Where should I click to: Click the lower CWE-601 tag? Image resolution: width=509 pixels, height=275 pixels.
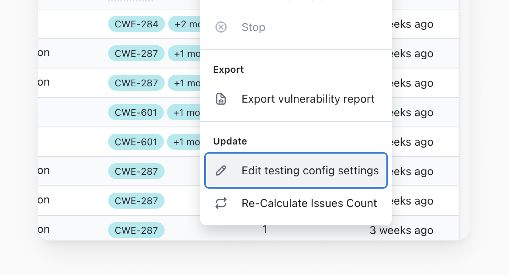tap(136, 142)
